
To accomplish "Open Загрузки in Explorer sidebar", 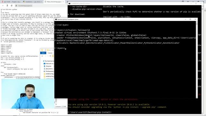I will click(x=48, y=66).
